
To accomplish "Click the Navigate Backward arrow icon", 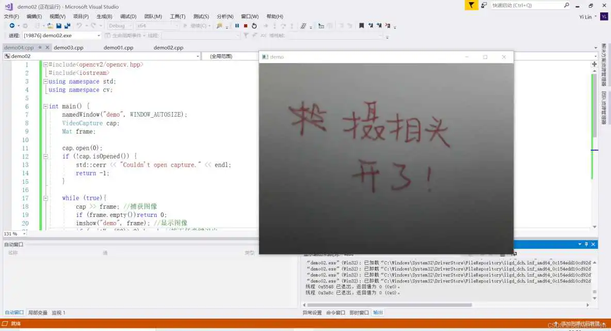I will point(12,25).
